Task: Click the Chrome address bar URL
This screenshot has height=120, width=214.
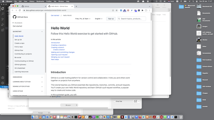Action: [46, 10]
